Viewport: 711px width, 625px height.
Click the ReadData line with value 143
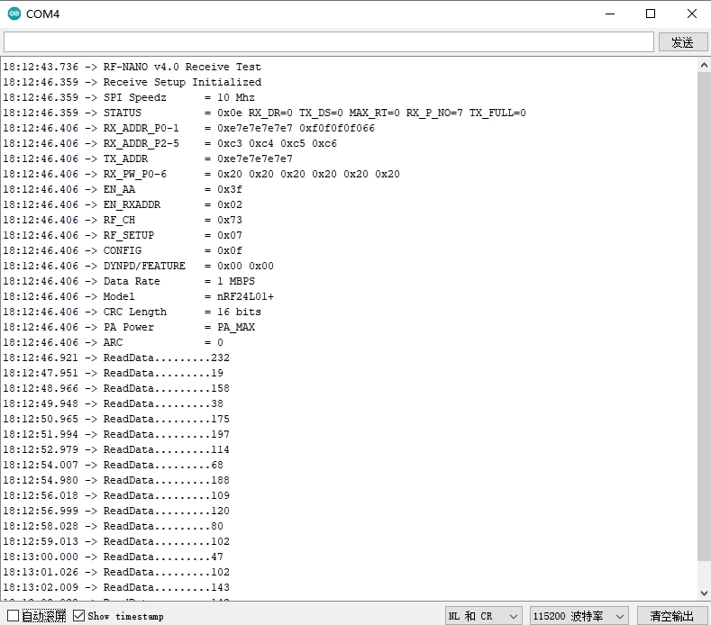(116, 588)
